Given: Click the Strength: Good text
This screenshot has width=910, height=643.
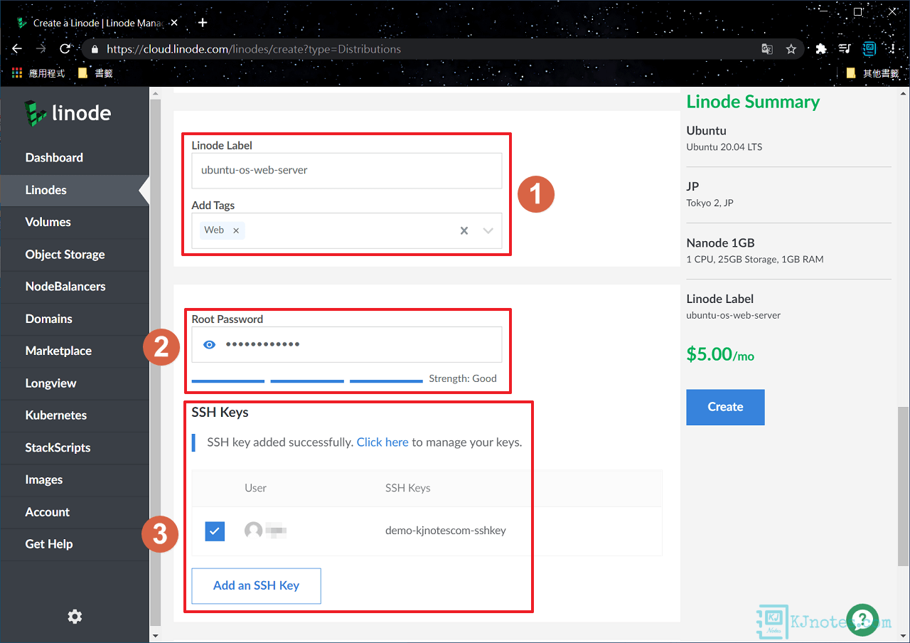Looking at the screenshot, I should [463, 378].
